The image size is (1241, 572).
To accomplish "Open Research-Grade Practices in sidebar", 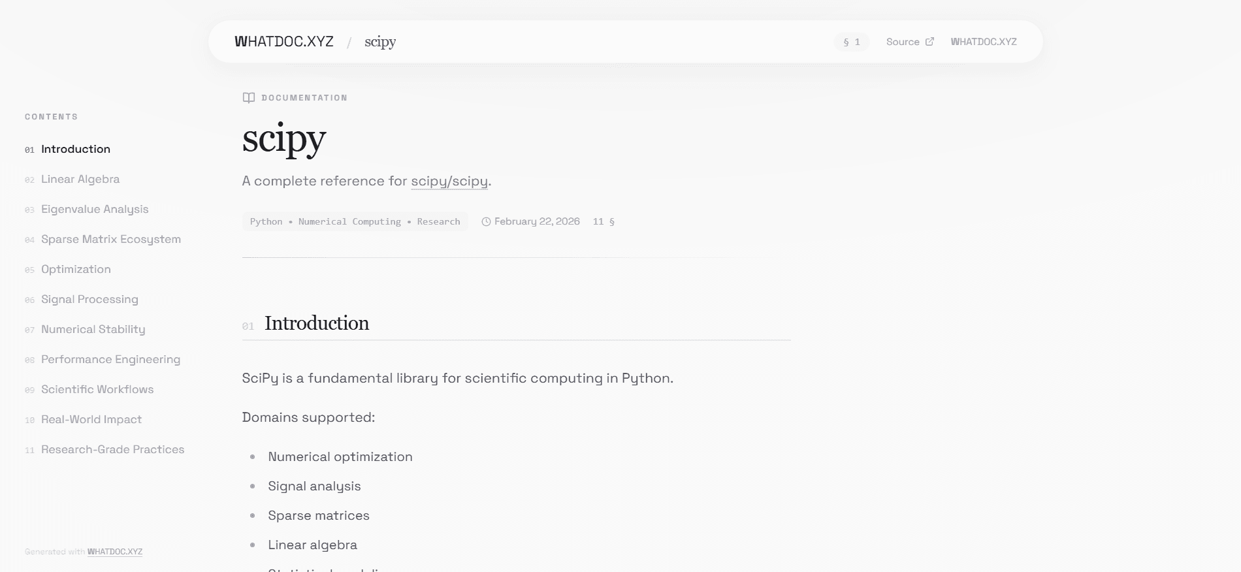I will coord(112,449).
